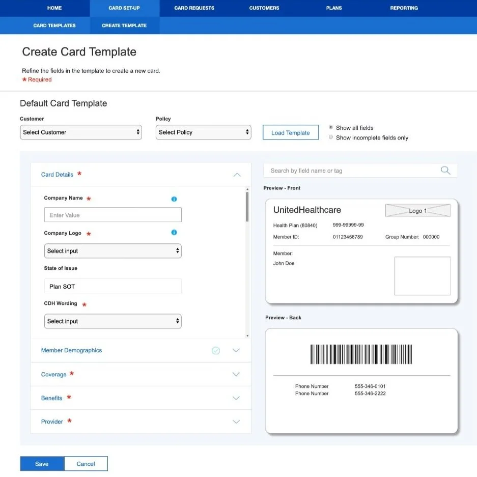The width and height of the screenshot is (477, 477).
Task: Click the Search by field name or tag box
Action: click(360, 171)
